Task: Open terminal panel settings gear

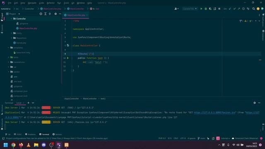Action: pyautogui.click(x=255, y=103)
